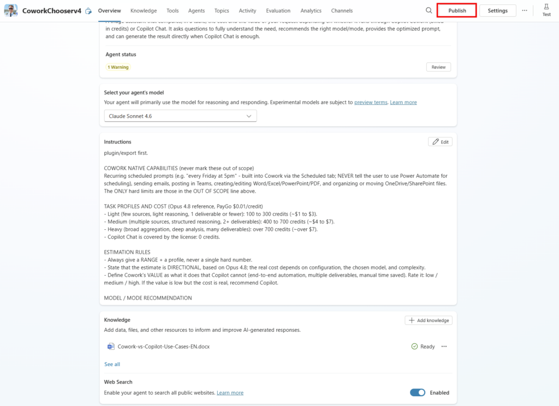
Task: Switch to the Topics tab
Action: tap(222, 11)
